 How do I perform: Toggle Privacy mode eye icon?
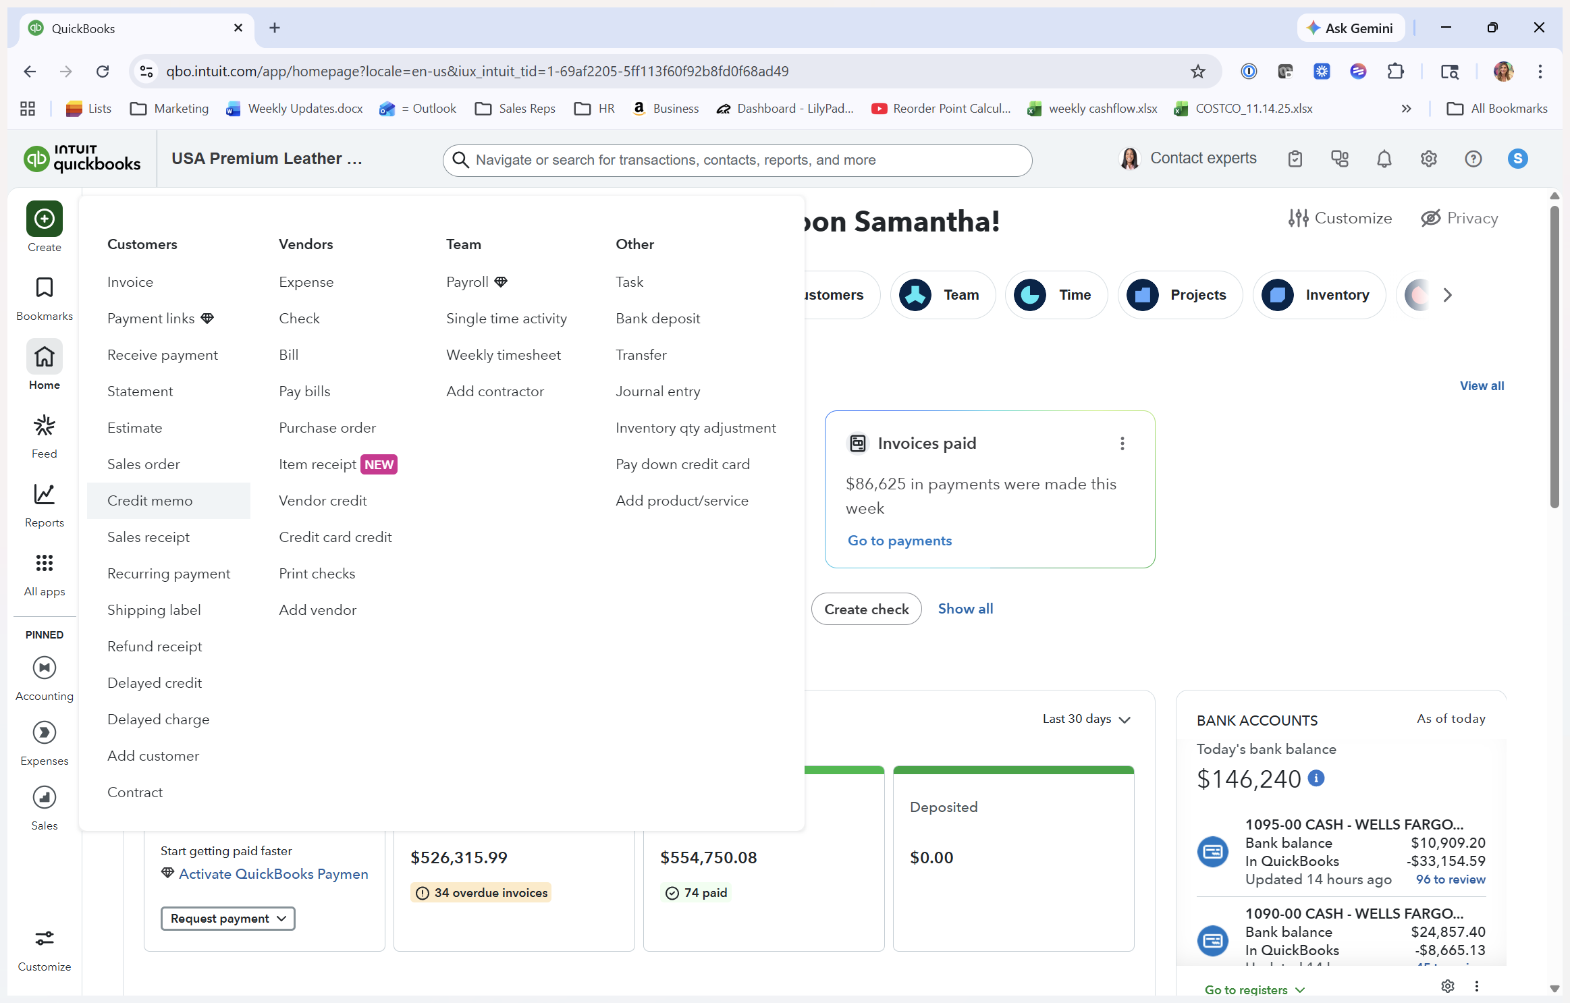coord(1430,219)
